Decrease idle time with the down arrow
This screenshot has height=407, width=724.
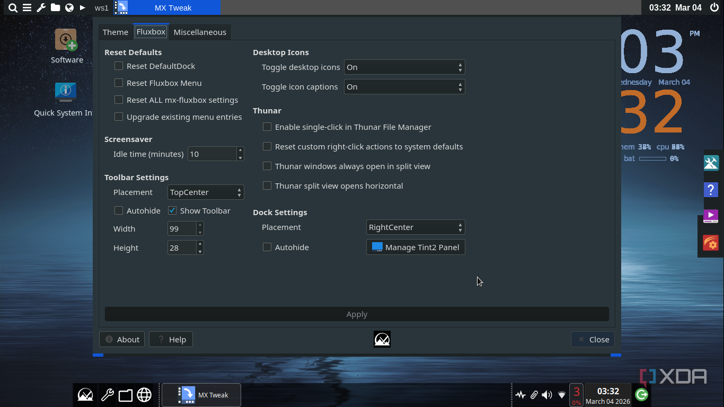click(240, 157)
